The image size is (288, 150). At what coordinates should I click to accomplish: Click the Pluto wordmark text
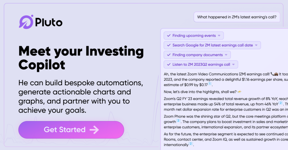[x=49, y=22]
